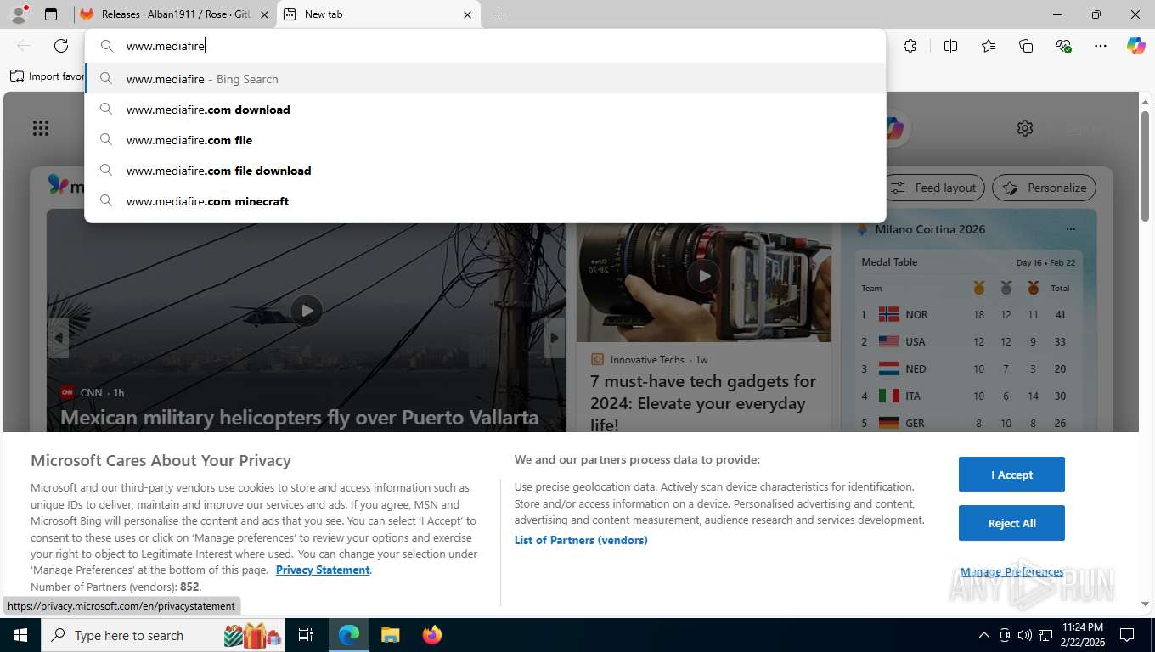Screen dimensions: 1155x652
Task: Open Microsoft Edge from taskbar
Action: click(x=349, y=635)
